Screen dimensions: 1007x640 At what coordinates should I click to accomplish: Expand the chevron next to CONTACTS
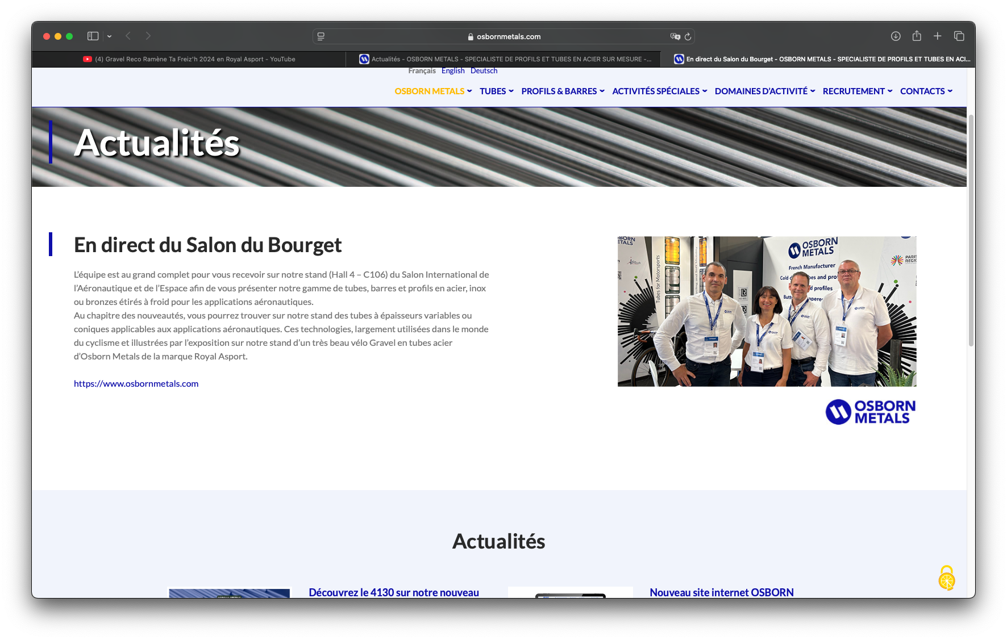click(x=950, y=91)
